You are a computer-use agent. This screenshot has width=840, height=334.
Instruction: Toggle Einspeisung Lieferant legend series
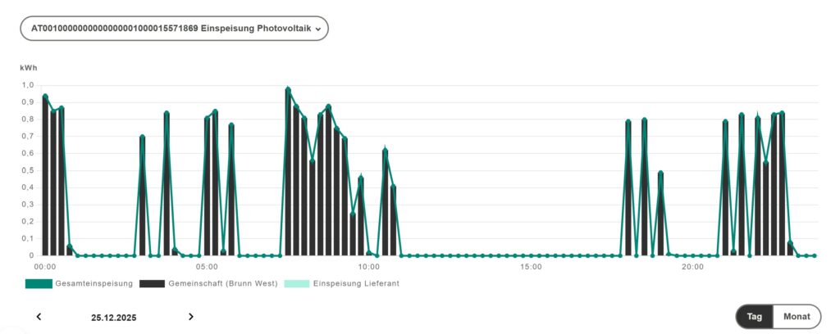coord(356,283)
